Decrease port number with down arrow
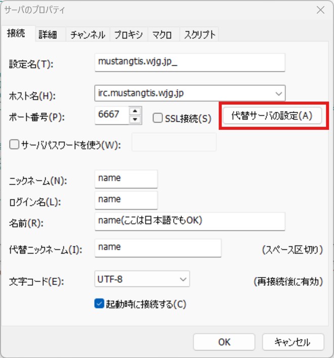The image size is (334, 358). [135, 120]
